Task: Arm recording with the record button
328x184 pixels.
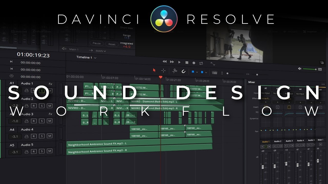Action: point(194,63)
